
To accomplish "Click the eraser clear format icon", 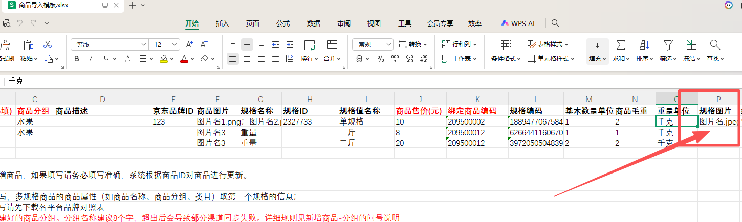I will (x=205, y=59).
